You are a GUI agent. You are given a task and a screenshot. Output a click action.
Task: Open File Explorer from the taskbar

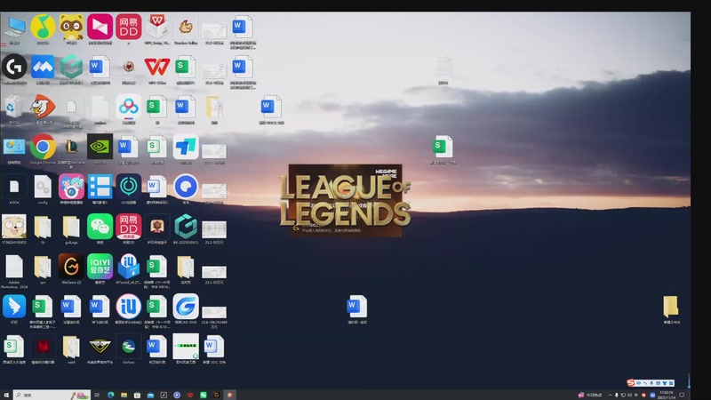tap(124, 395)
